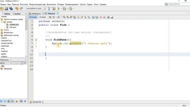Screen dimensions: 190x107
Task: Toggle a bookmark with the editor toolbar icon
Action: [89, 17]
